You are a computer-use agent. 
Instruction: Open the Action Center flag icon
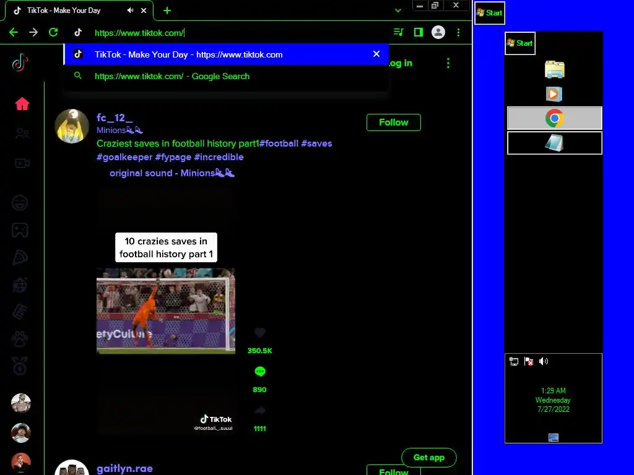point(529,361)
